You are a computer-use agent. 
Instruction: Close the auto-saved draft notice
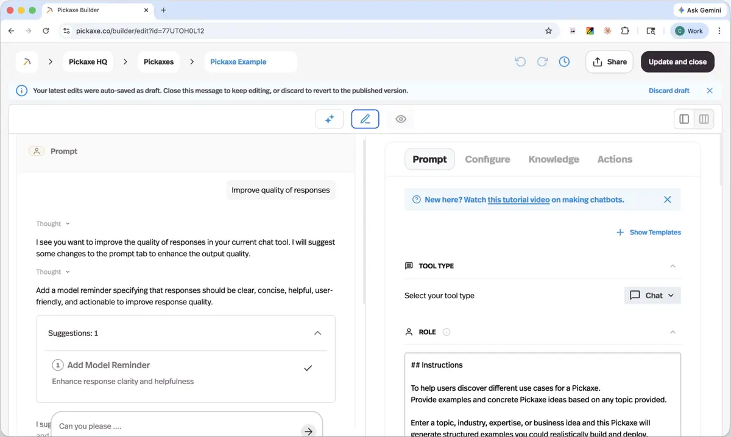[710, 91]
